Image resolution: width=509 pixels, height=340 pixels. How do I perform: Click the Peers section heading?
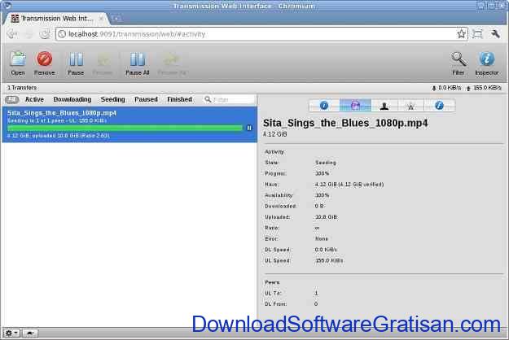[272, 282]
